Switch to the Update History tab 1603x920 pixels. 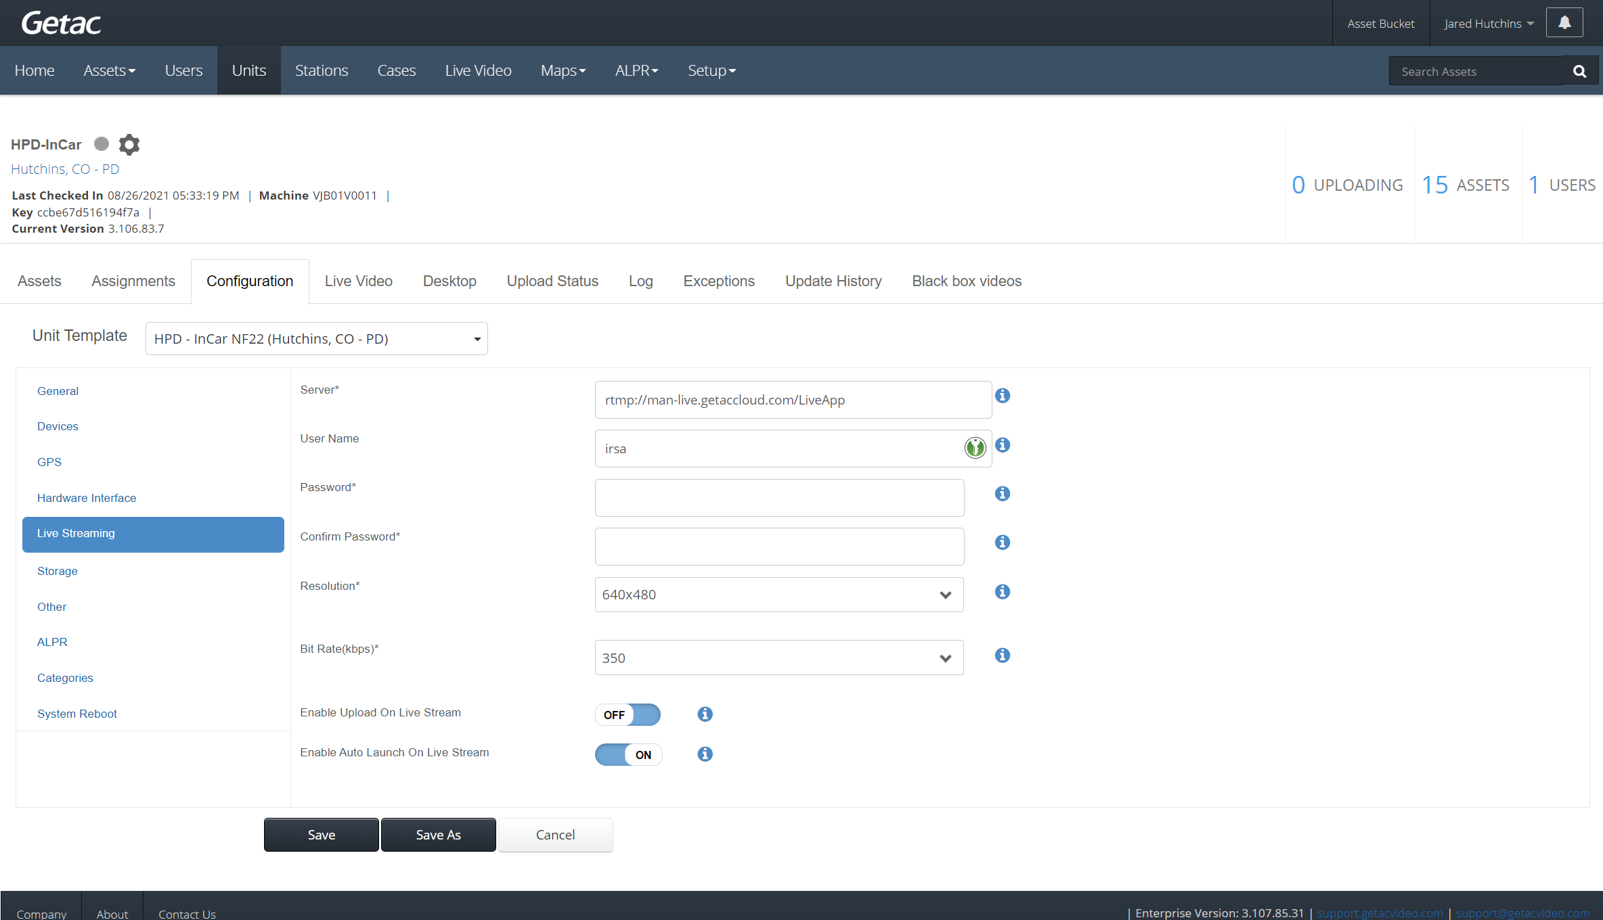[x=833, y=281]
